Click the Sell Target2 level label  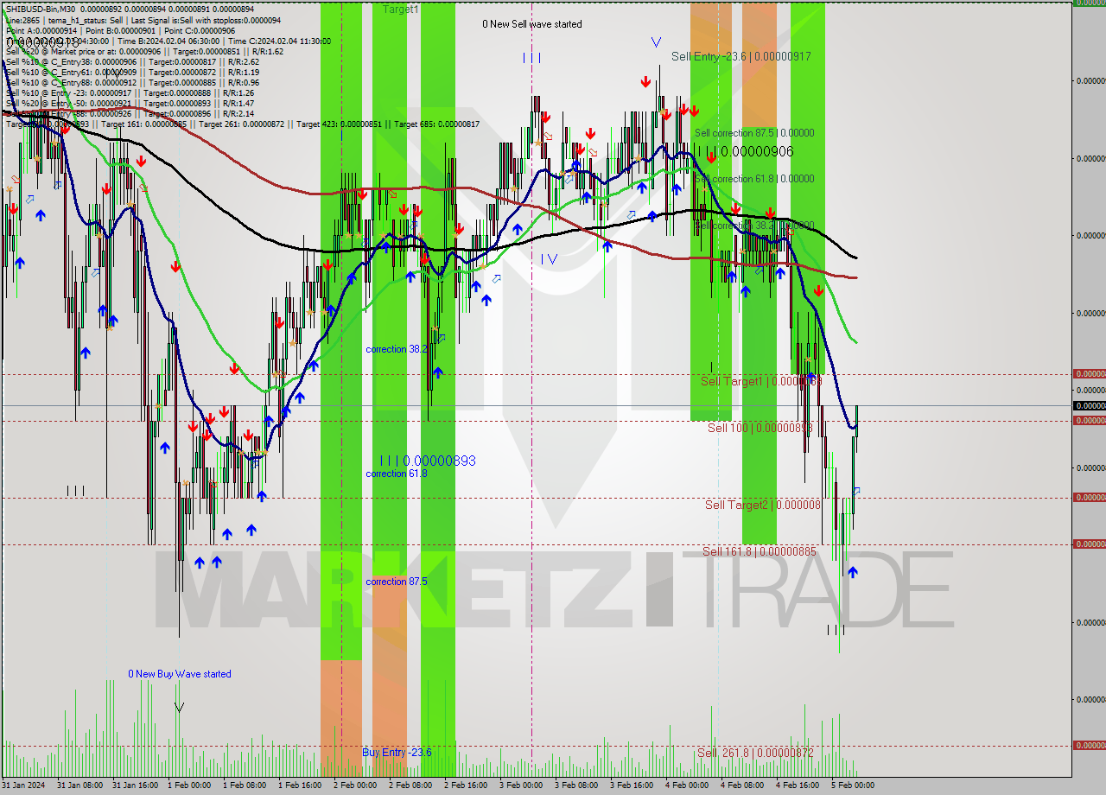click(763, 505)
